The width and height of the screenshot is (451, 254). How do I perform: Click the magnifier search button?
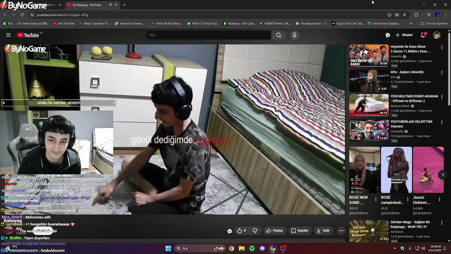coord(279,35)
